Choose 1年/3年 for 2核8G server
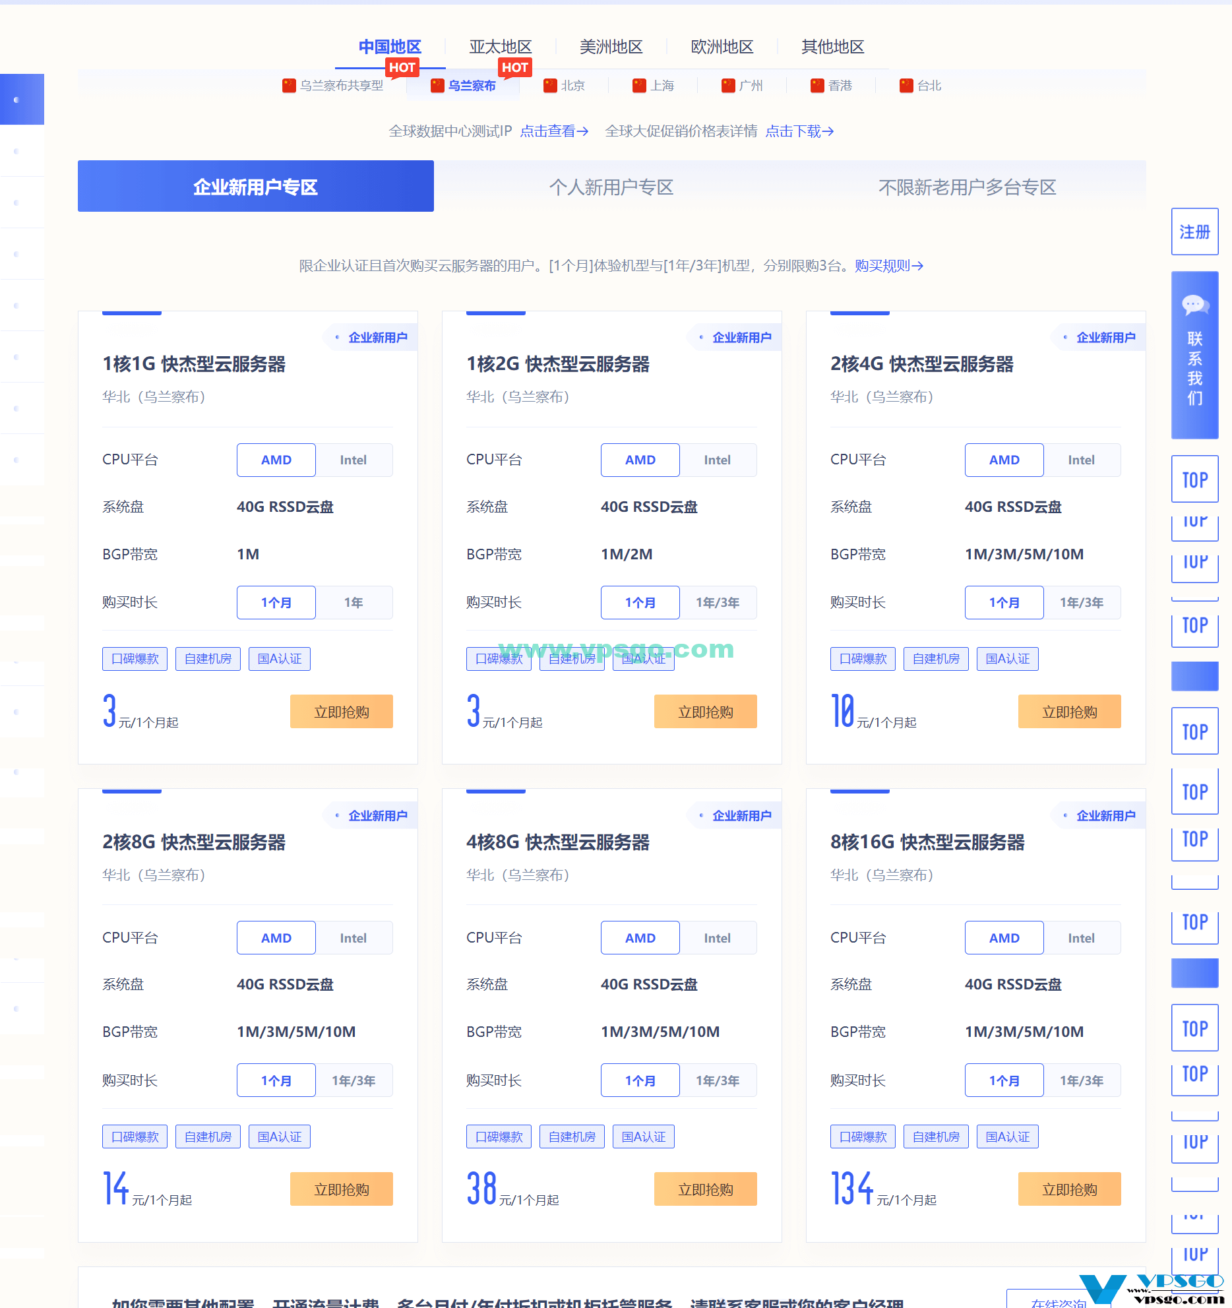Viewport: 1232px width, 1308px height. (354, 1080)
